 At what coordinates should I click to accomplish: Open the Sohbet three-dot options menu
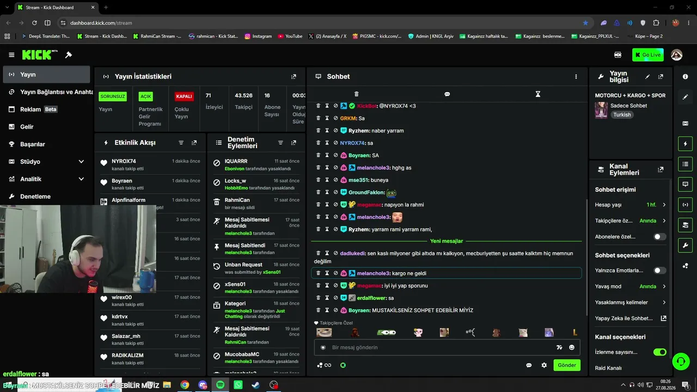coord(576,77)
